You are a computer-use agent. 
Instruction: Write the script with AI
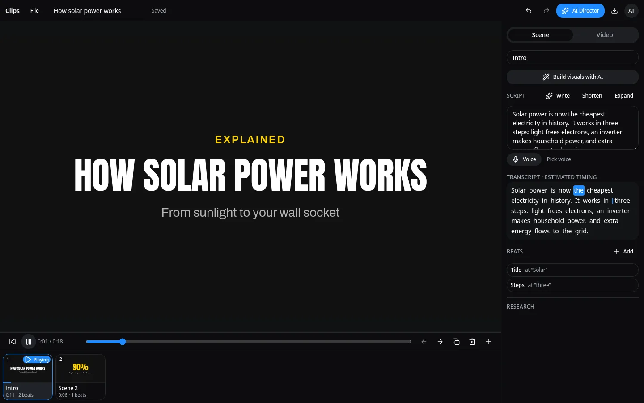point(558,96)
